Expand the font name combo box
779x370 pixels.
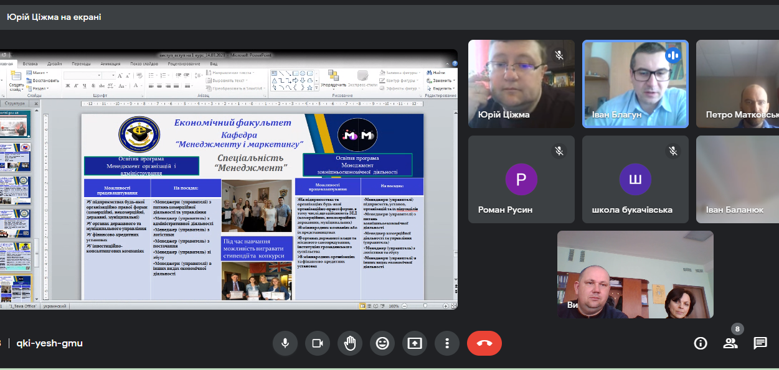click(98, 75)
